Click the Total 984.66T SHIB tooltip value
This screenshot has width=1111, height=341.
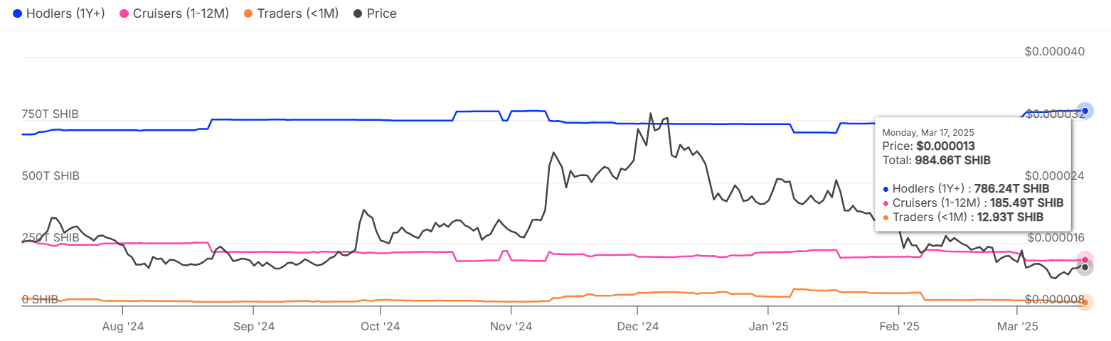click(x=936, y=161)
